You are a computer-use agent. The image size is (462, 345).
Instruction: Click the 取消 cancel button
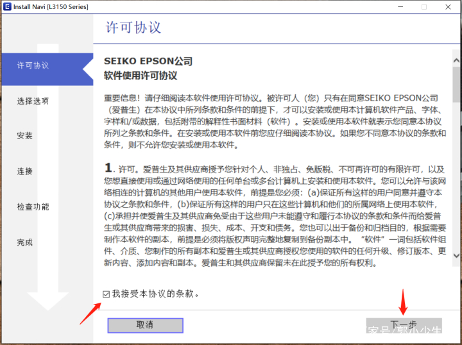[145, 325]
